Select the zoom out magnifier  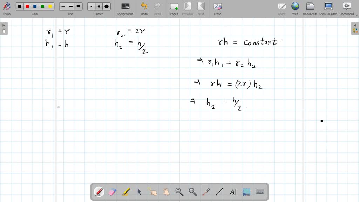click(193, 192)
